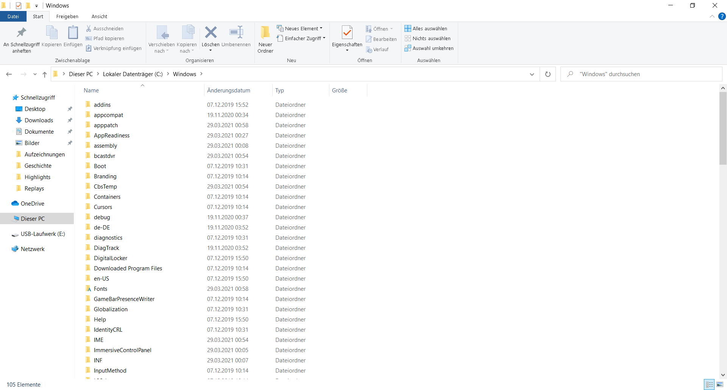
Task: Click Verlauf history icon
Action: point(369,50)
